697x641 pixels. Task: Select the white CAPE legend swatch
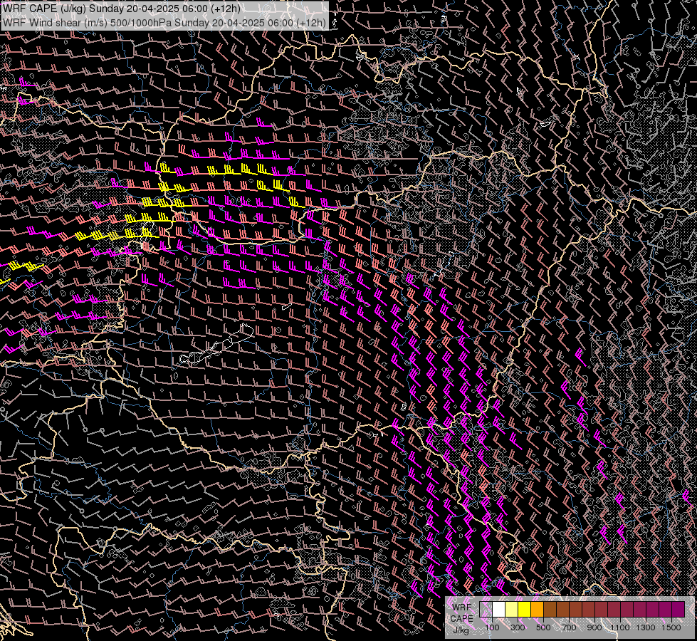click(x=499, y=609)
